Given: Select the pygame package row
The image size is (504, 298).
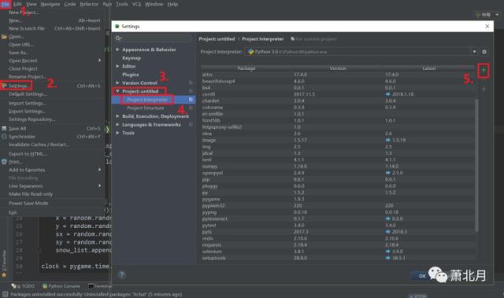Looking at the screenshot, I should coord(338,199).
